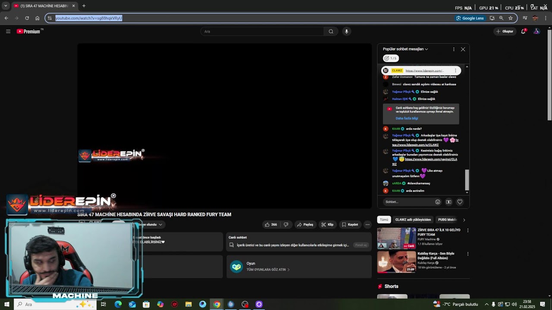Screen dimensions: 552x310
Task: Save video with Kaydet button
Action: 350,224
